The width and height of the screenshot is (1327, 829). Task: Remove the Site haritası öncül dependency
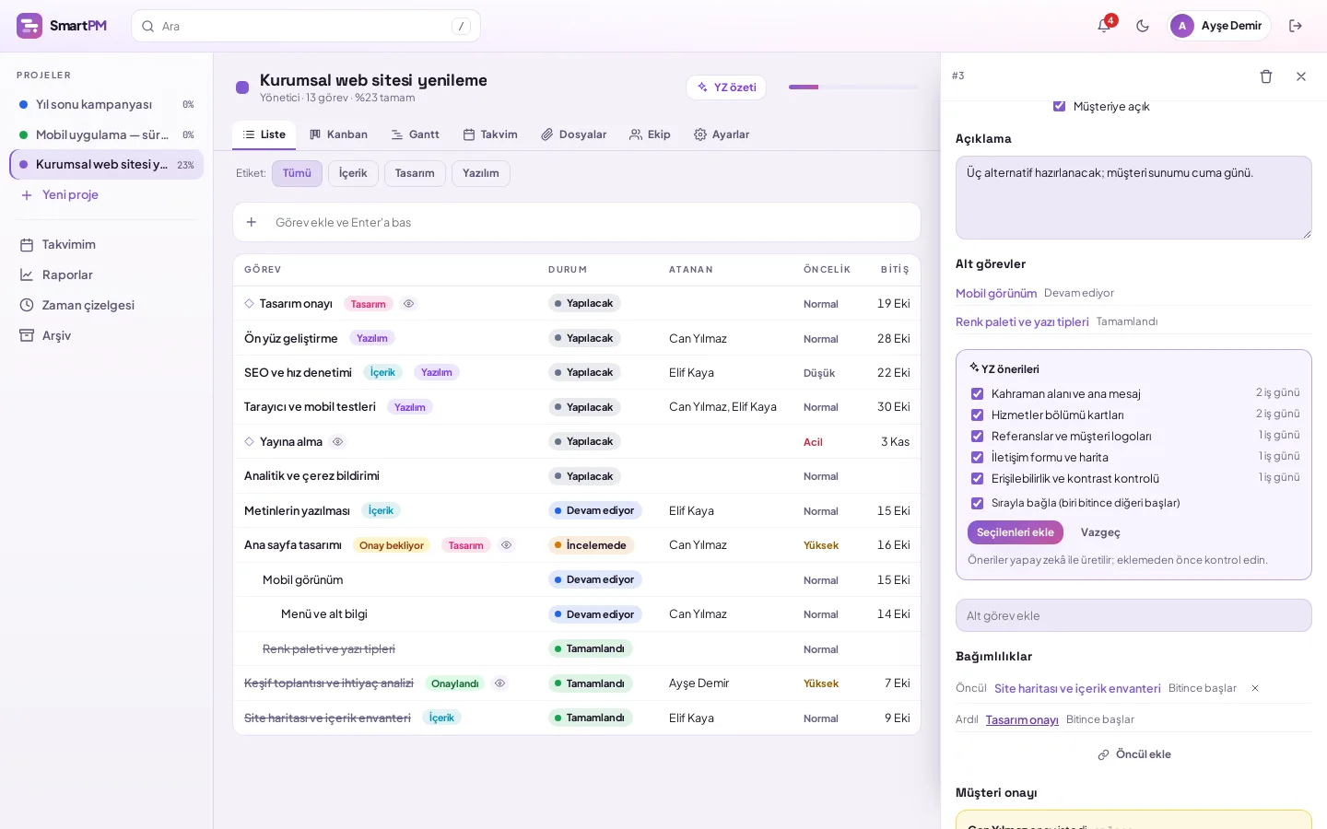click(1255, 689)
